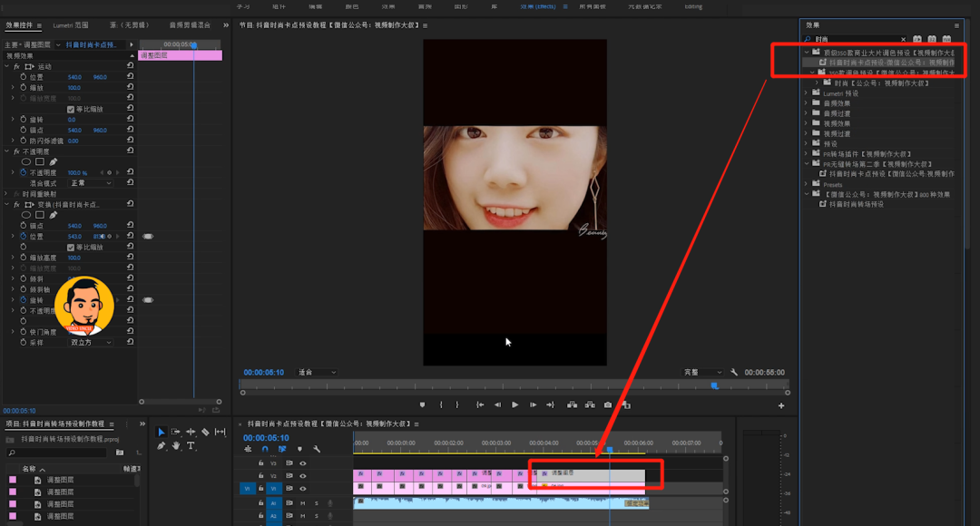Step back one frame
The image size is (980, 526).
pyautogui.click(x=497, y=404)
